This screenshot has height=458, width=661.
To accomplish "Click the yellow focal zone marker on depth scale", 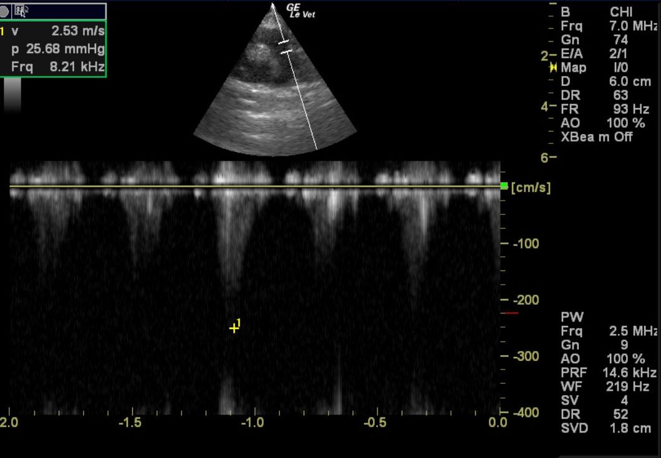I will pos(552,68).
